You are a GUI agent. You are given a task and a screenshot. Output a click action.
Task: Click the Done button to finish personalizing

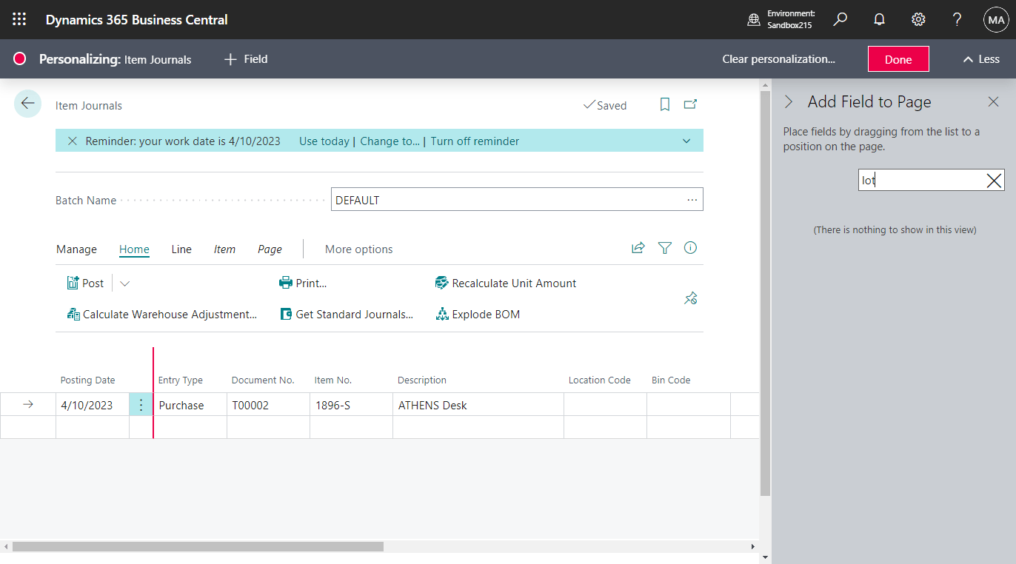point(898,58)
